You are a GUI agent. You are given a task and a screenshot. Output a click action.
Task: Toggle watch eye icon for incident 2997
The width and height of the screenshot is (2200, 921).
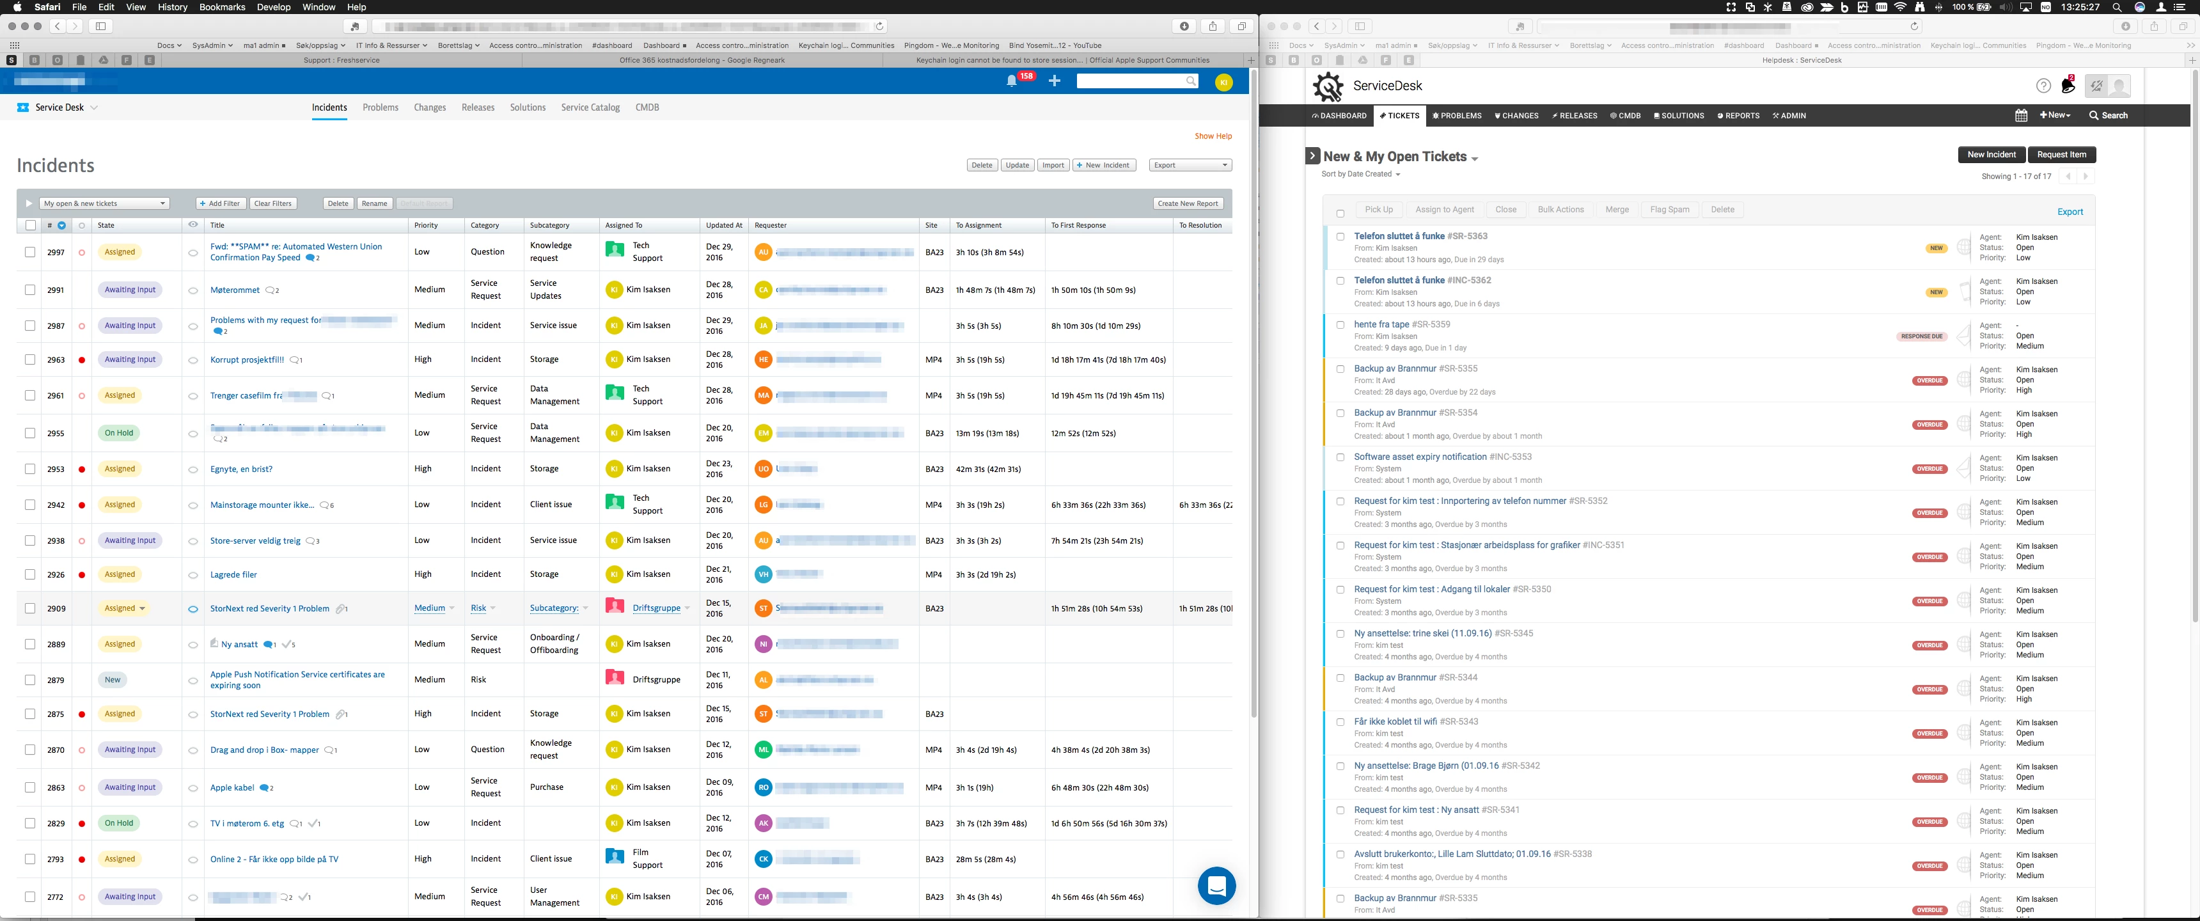(x=193, y=253)
